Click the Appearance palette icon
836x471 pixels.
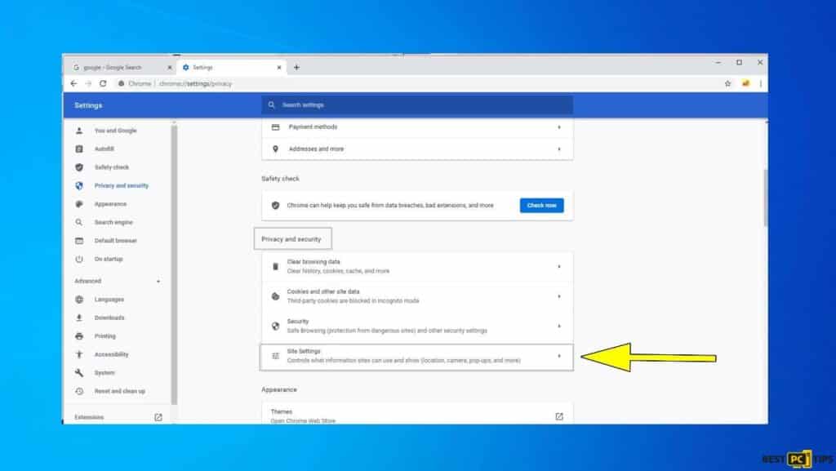click(x=79, y=204)
